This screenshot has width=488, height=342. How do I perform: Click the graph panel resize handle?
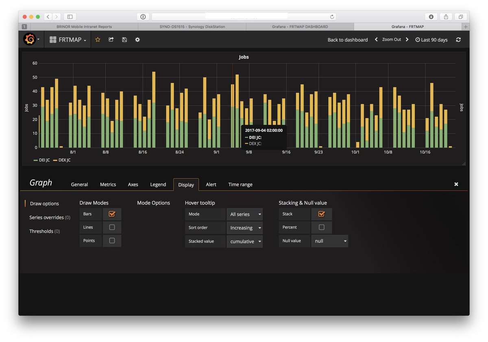point(464,163)
